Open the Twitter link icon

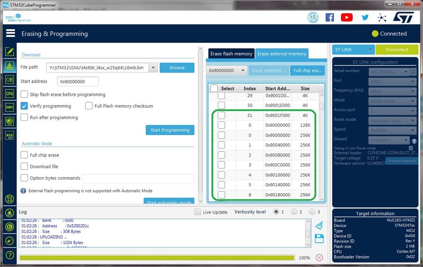coord(365,17)
